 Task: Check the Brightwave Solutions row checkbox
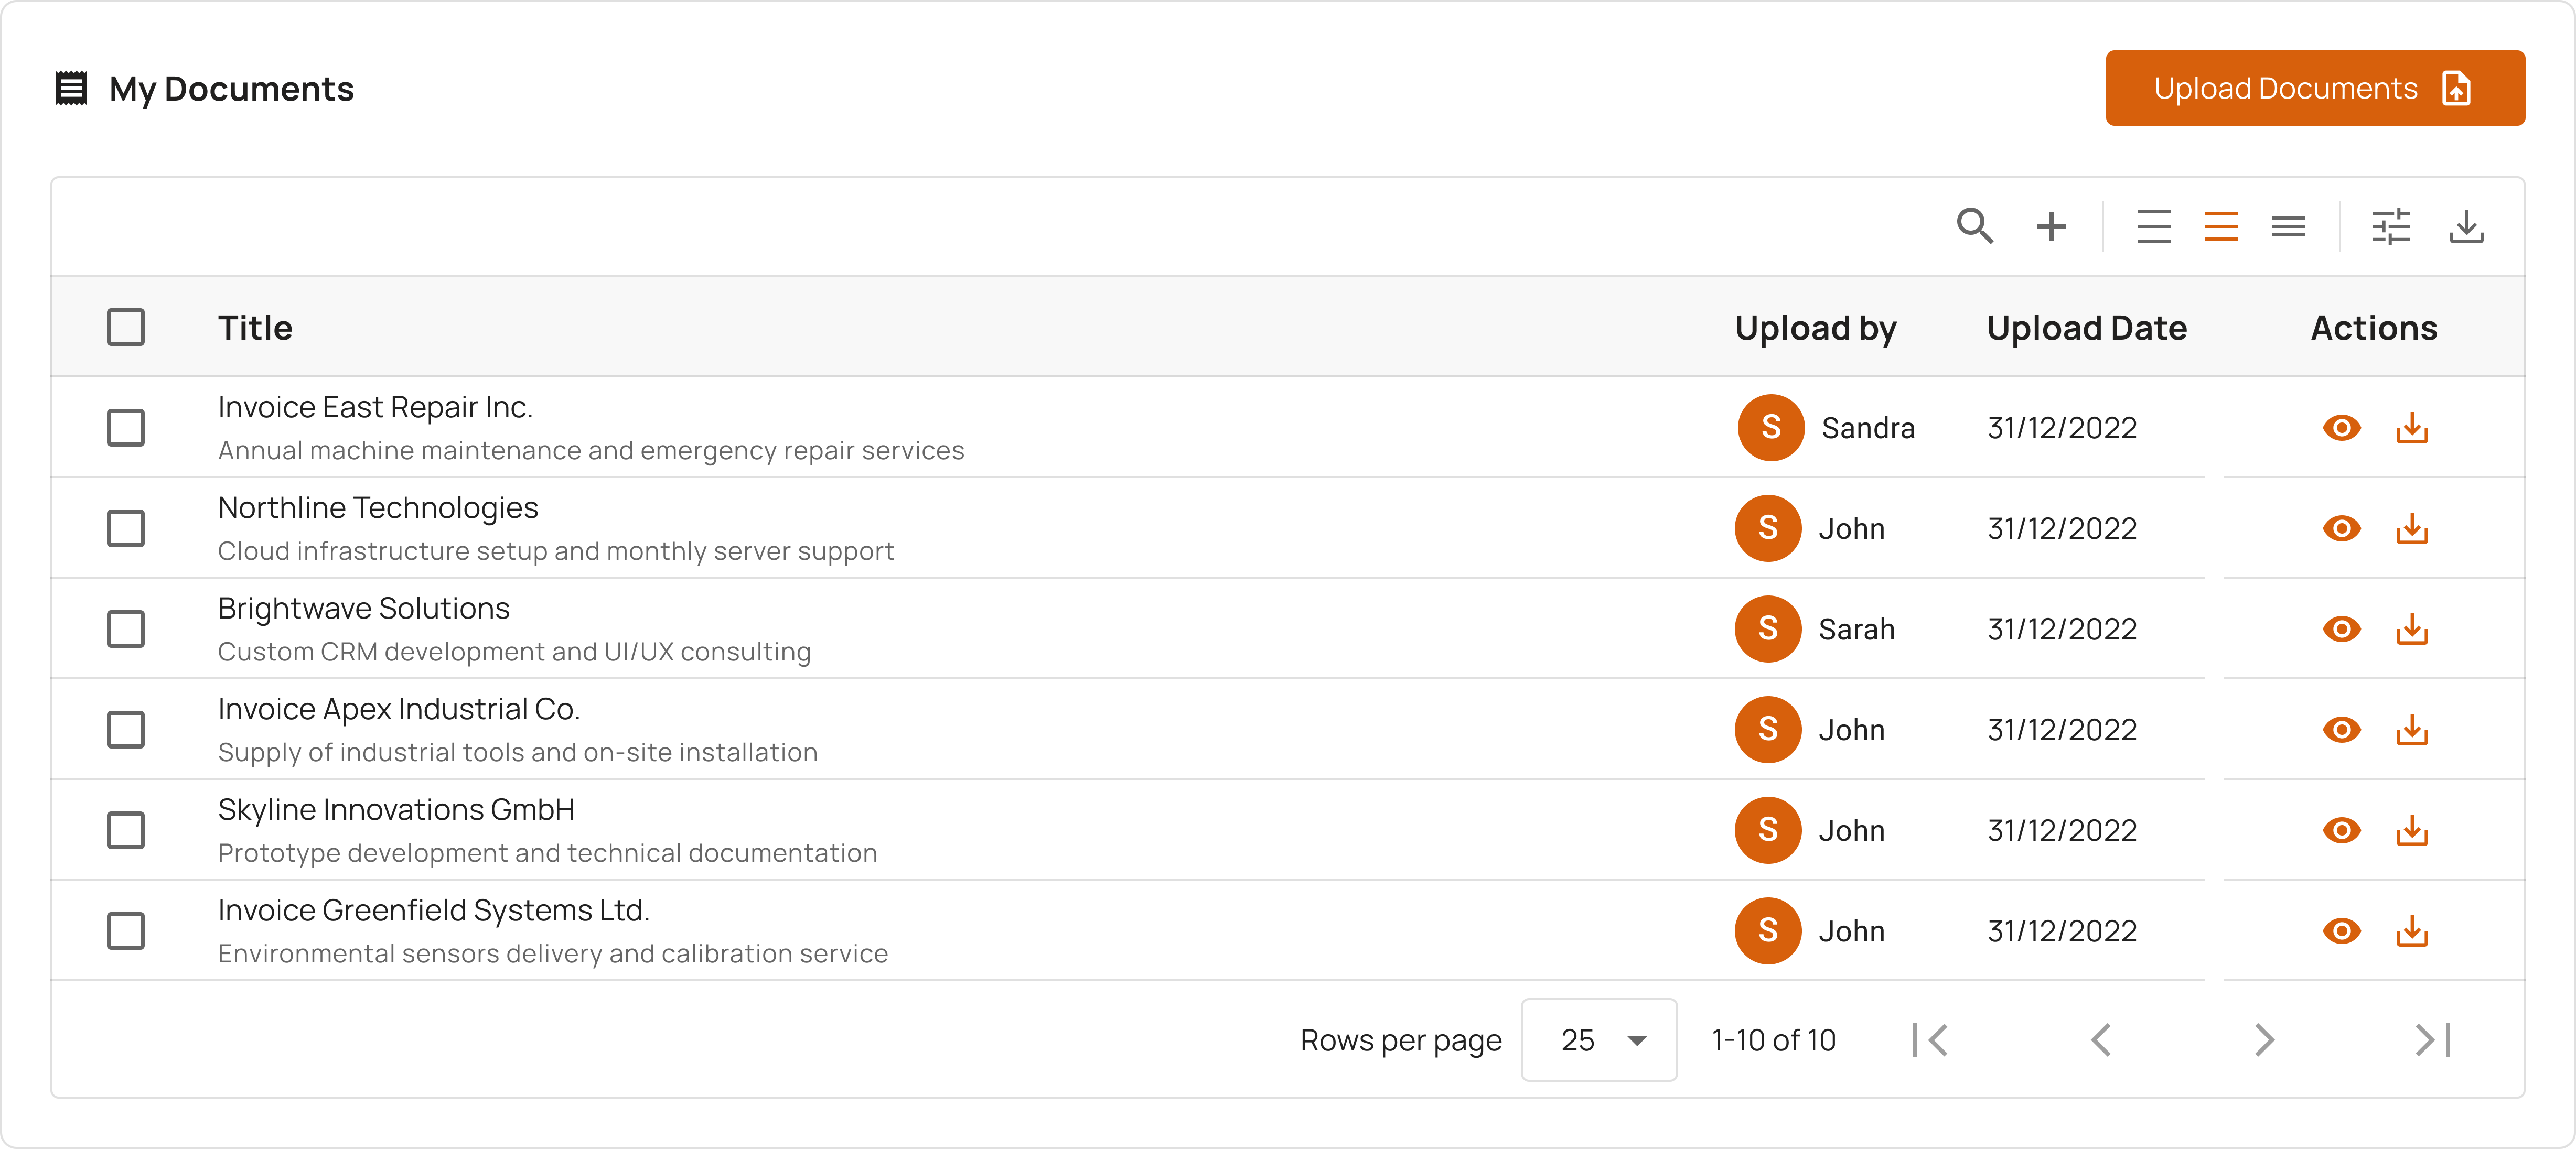(x=126, y=630)
